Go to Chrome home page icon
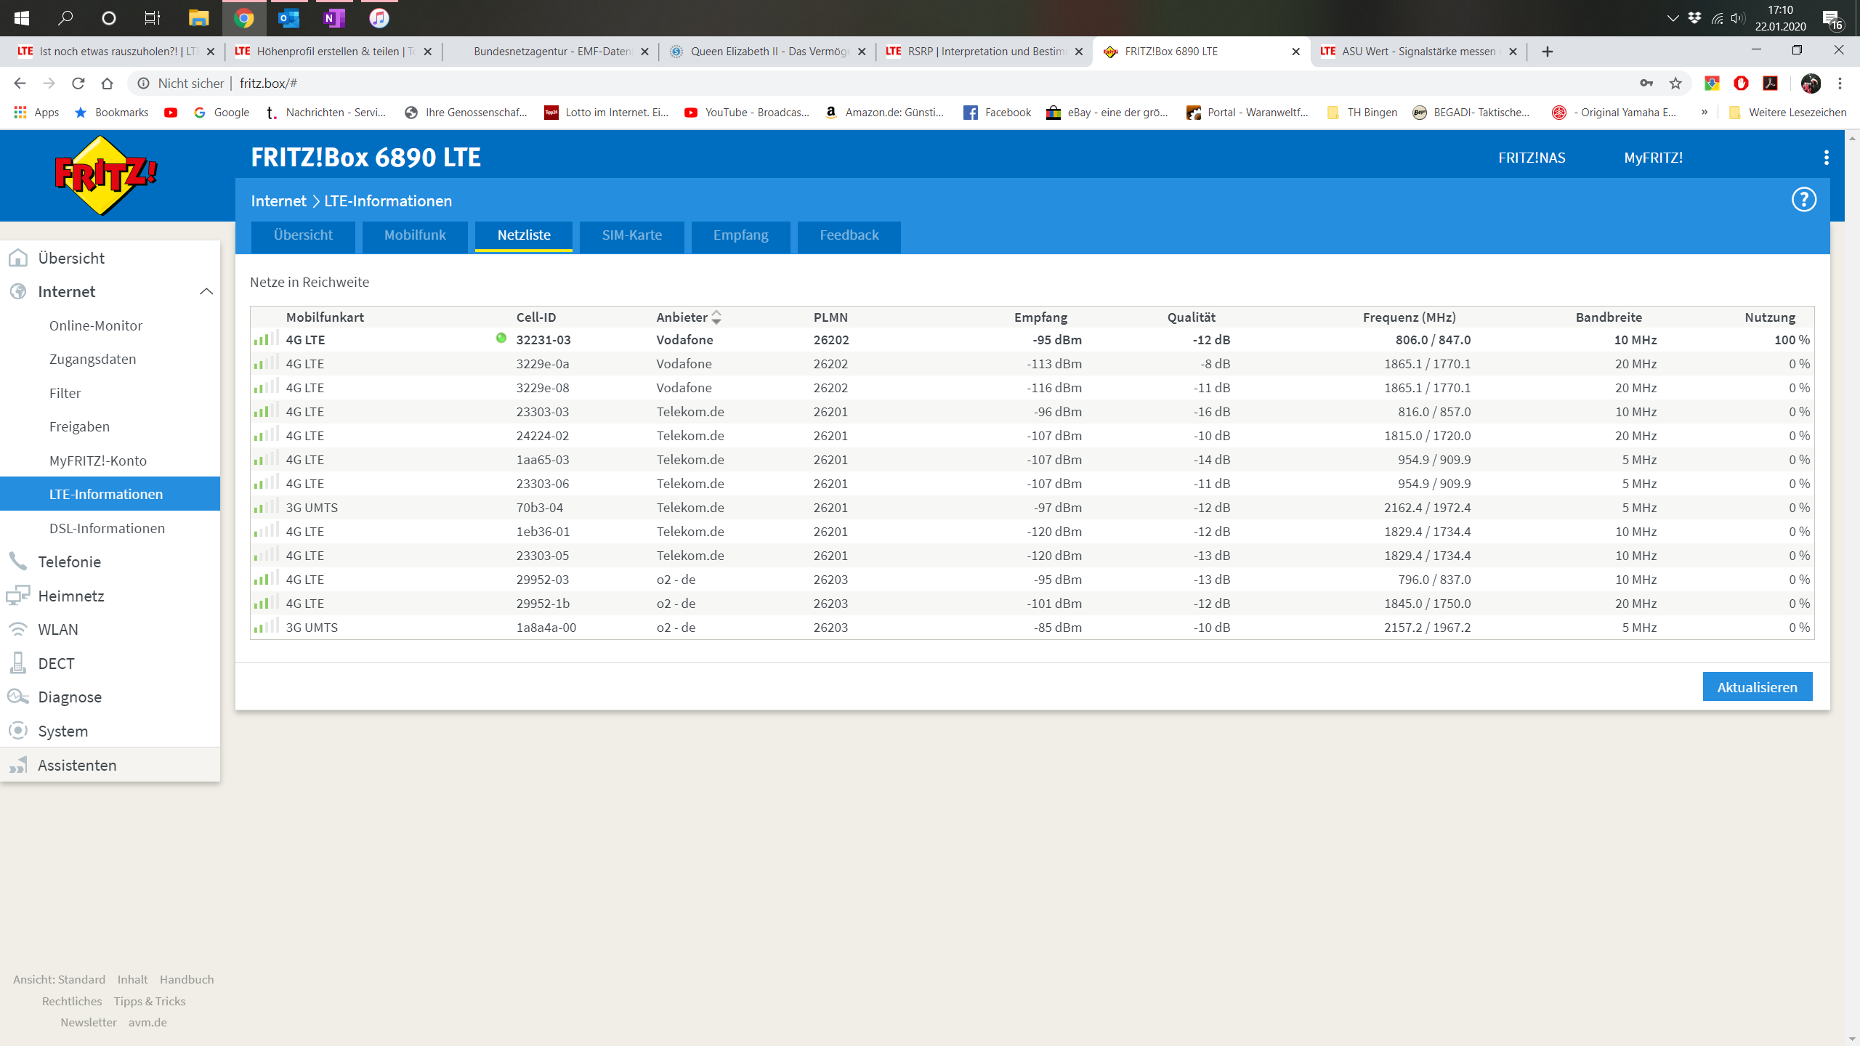1860x1046 pixels. (x=108, y=84)
